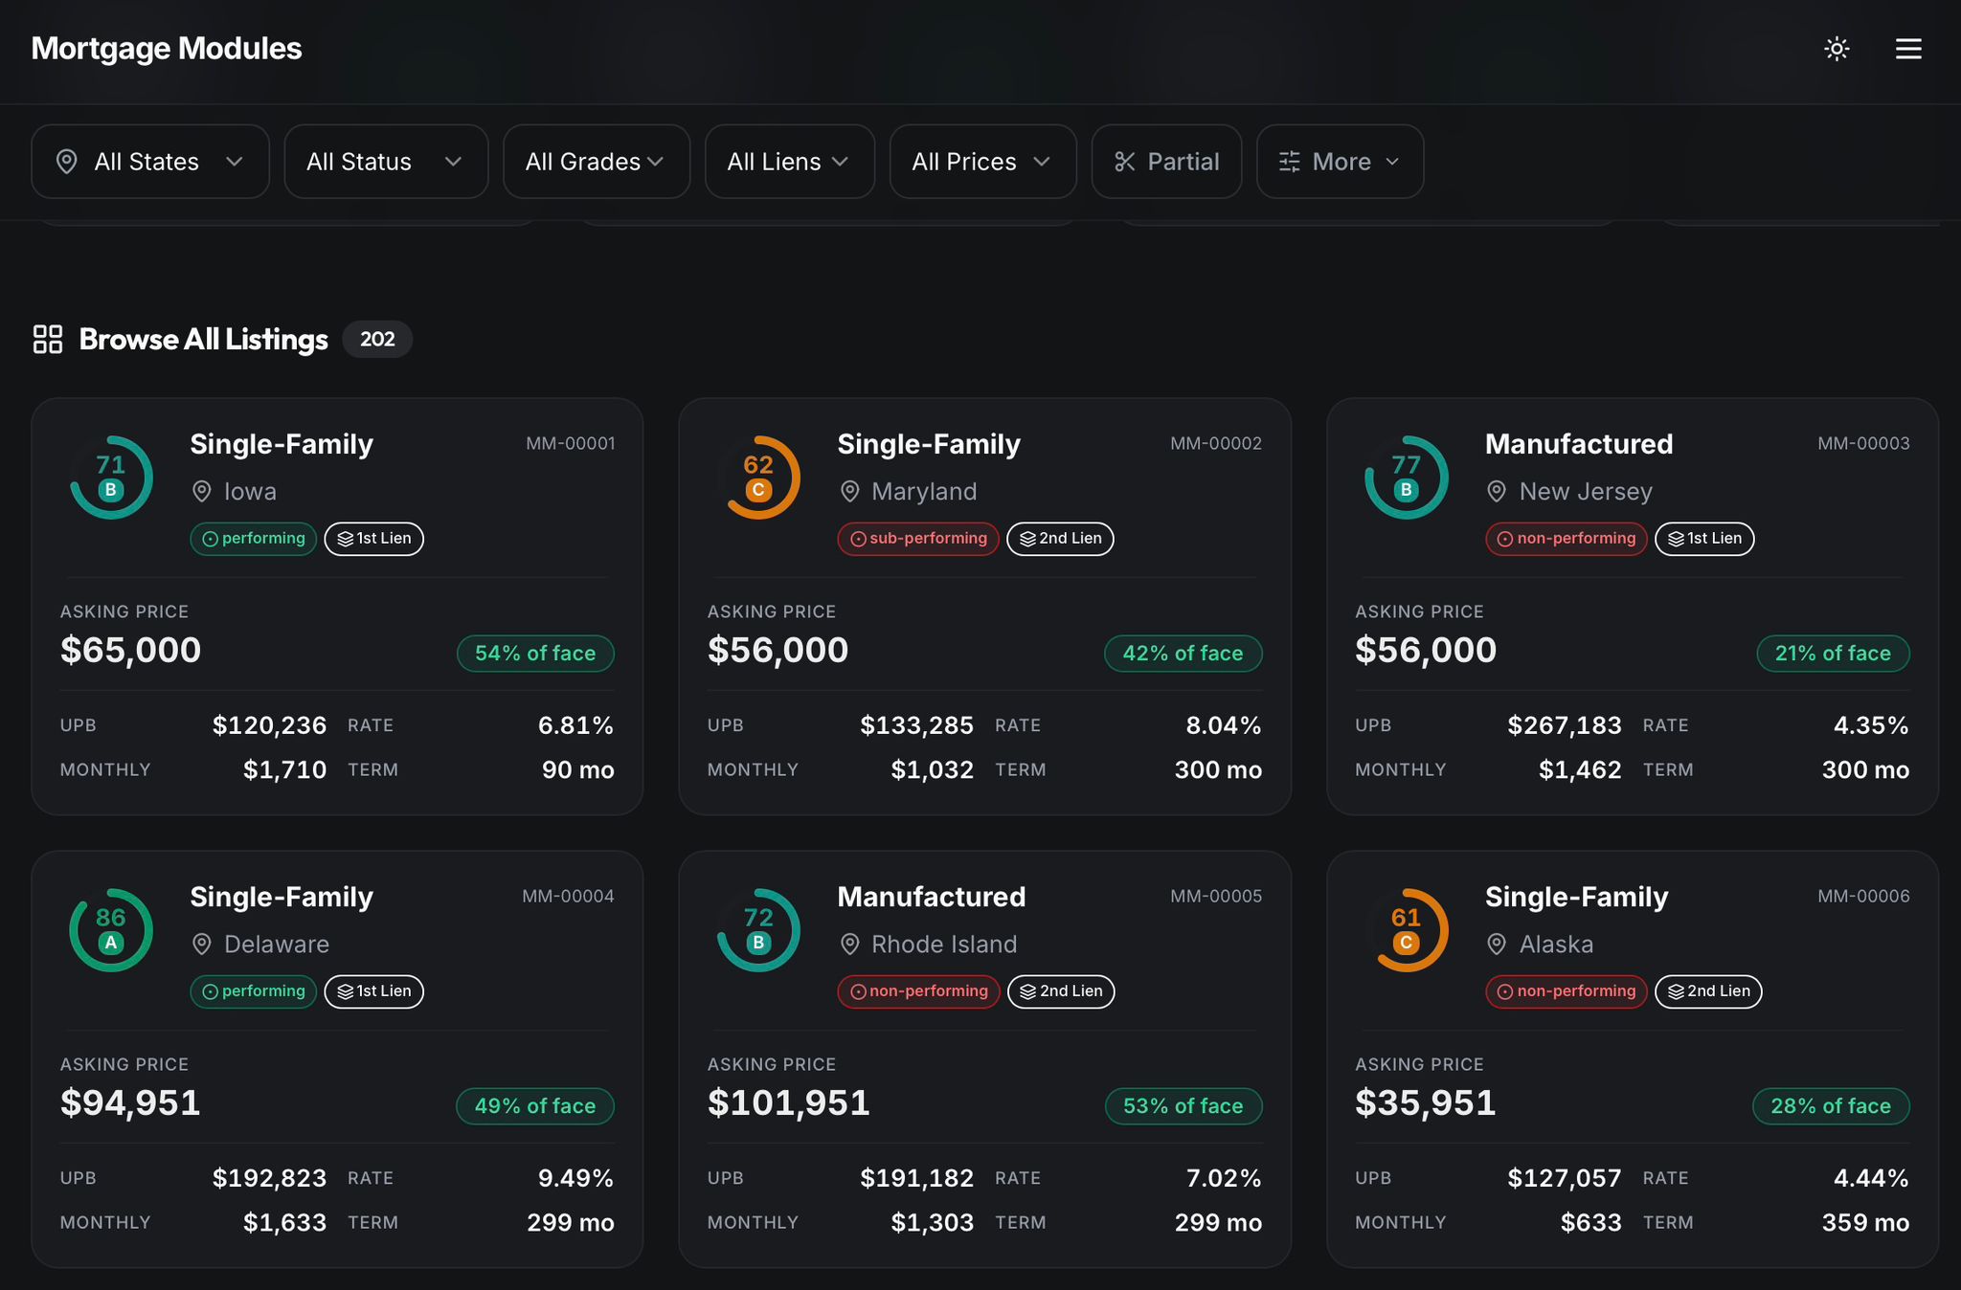Click the location pin next to Maryland
The image size is (1961, 1290).
coord(849,492)
